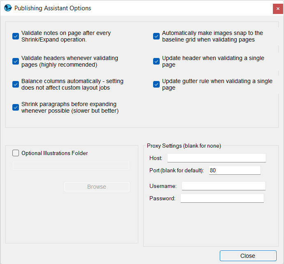The image size is (284, 264).
Task: Click the proxy Host input field
Action: 216,158
